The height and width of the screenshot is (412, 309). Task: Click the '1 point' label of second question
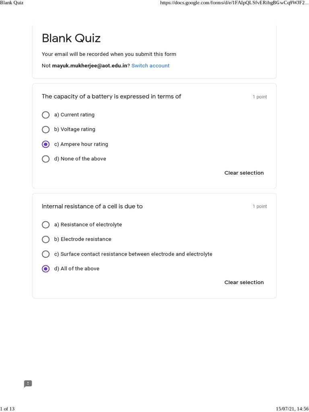click(260, 206)
